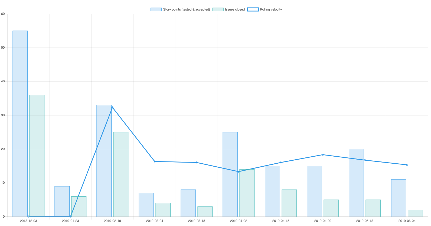Toggle the Issues closed legend color box
The width and height of the screenshot is (431, 226).
(x=218, y=9)
